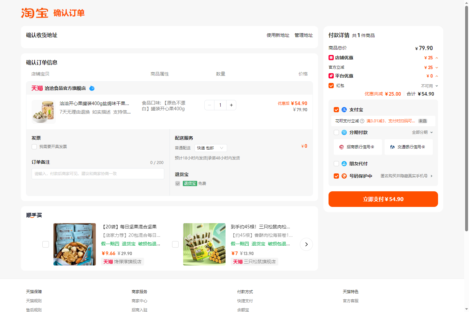Click the Taobao logo
The image size is (469, 312).
(x=35, y=13)
